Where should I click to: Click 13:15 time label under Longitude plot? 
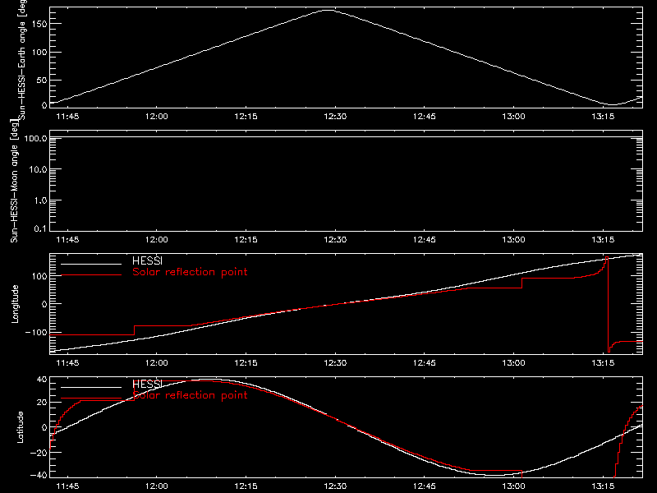pos(603,363)
